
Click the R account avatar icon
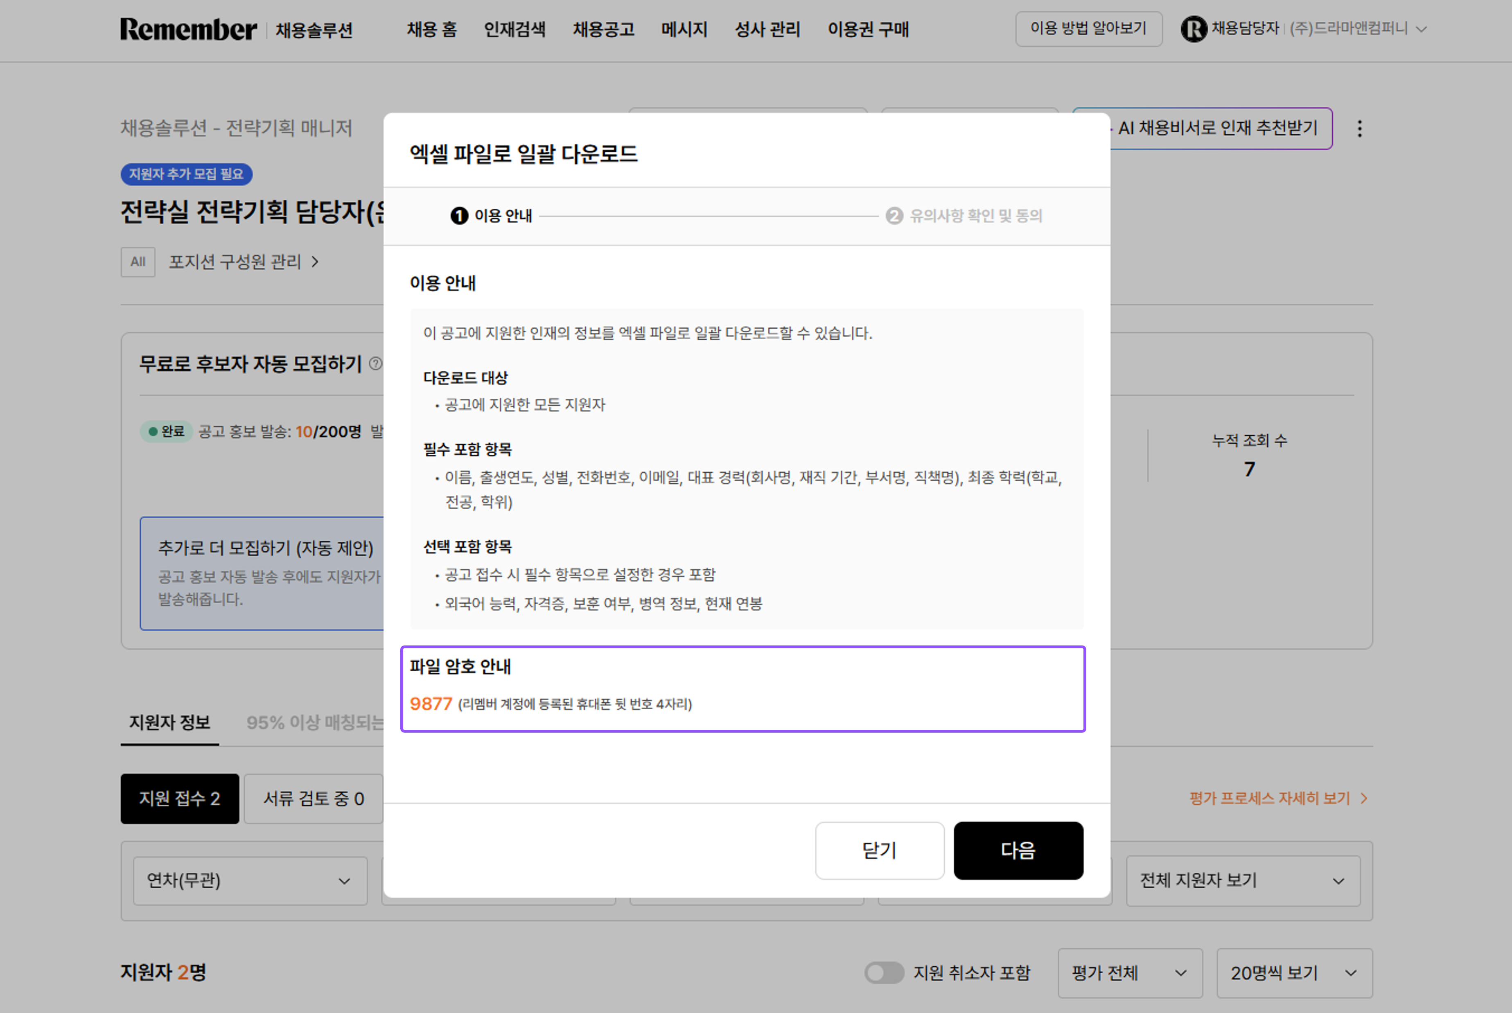(x=1195, y=29)
